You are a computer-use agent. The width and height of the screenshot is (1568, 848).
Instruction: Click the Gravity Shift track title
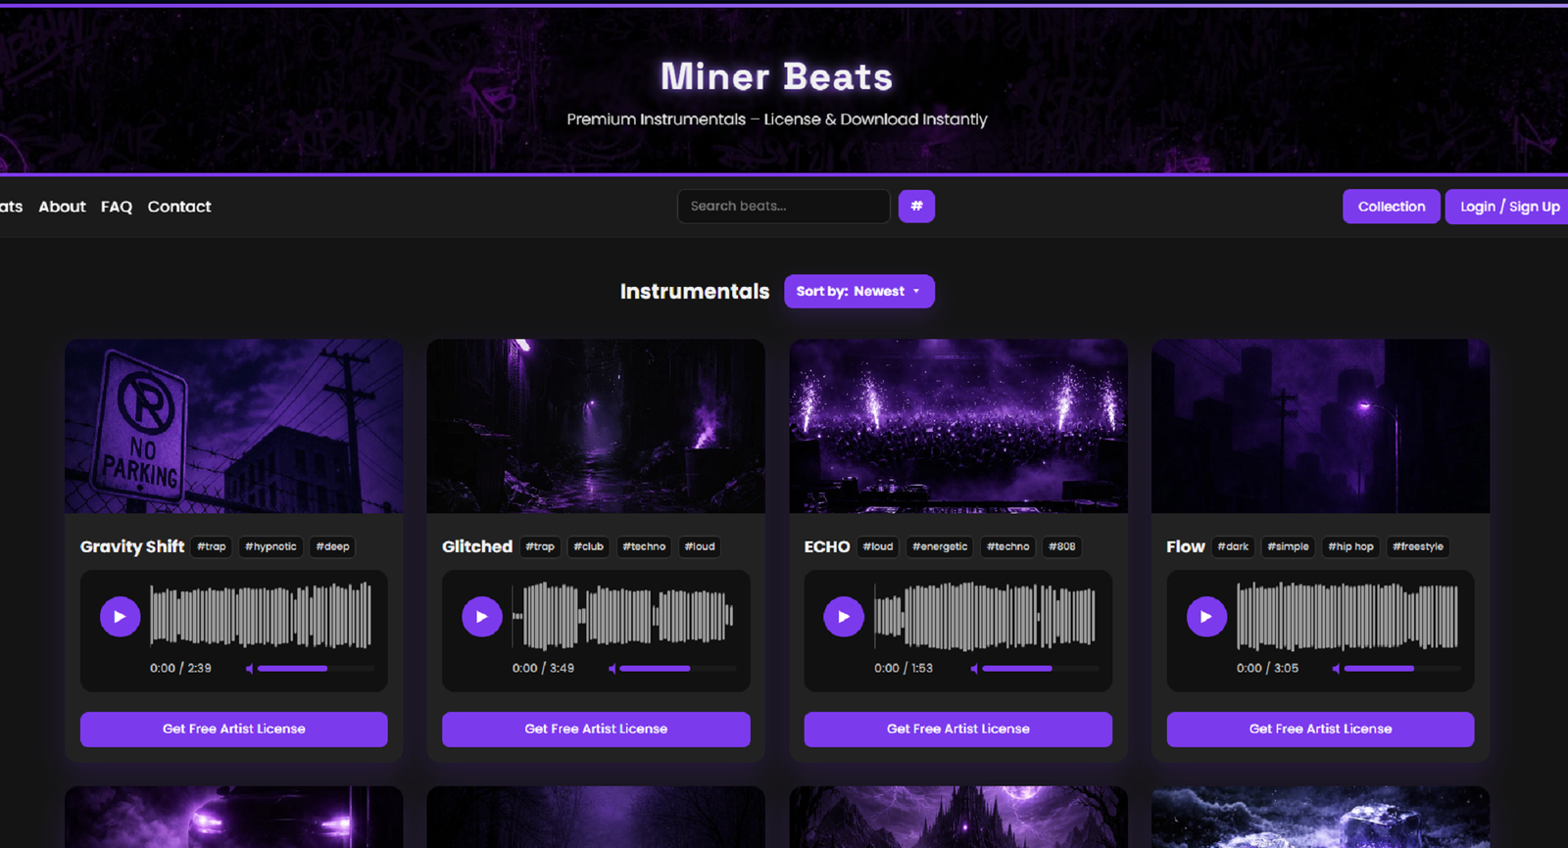[x=132, y=547]
